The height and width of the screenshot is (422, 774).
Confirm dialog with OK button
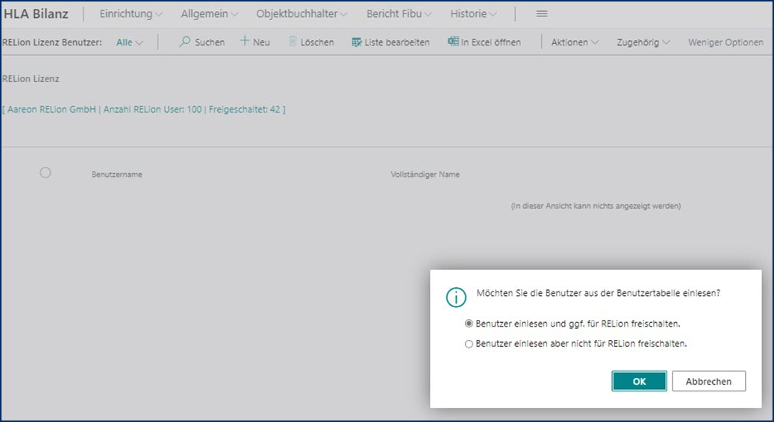pyautogui.click(x=639, y=381)
